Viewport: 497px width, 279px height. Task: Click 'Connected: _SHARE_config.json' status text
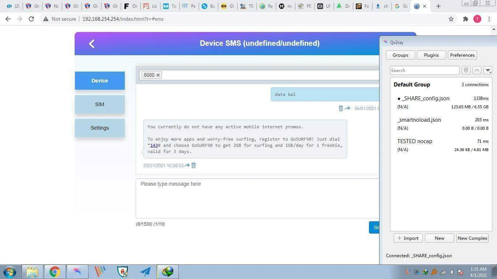click(419, 256)
